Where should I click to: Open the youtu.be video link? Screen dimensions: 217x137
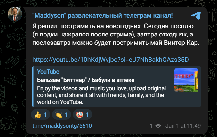(x=110, y=60)
